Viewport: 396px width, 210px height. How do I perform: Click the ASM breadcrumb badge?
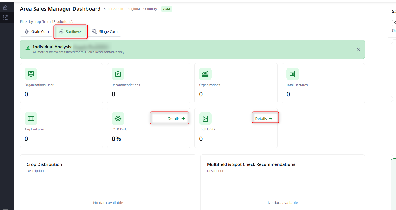166,9
